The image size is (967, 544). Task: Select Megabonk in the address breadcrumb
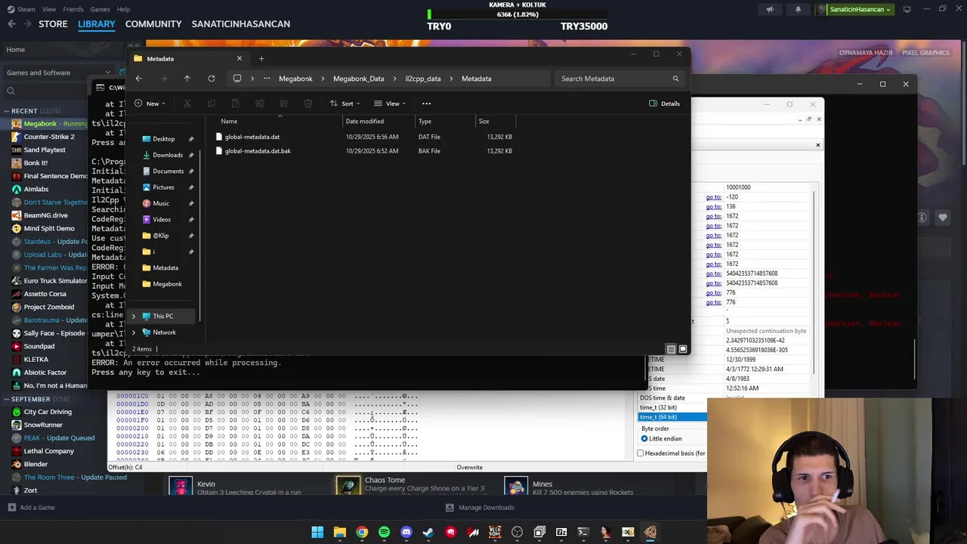pos(295,79)
